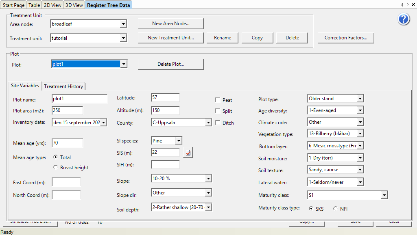Select Breast height mean age type
The height and width of the screenshot is (235, 417).
click(x=55, y=167)
